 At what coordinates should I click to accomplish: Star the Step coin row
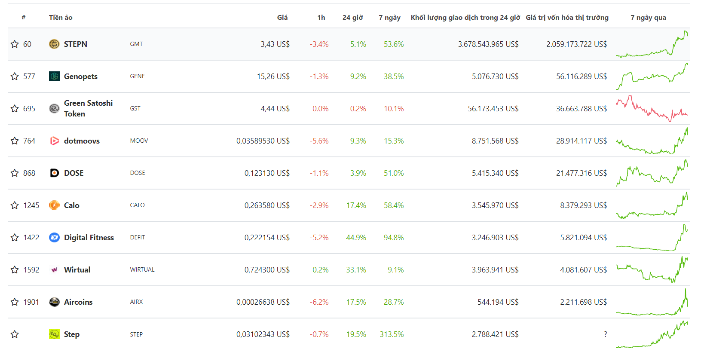point(15,334)
